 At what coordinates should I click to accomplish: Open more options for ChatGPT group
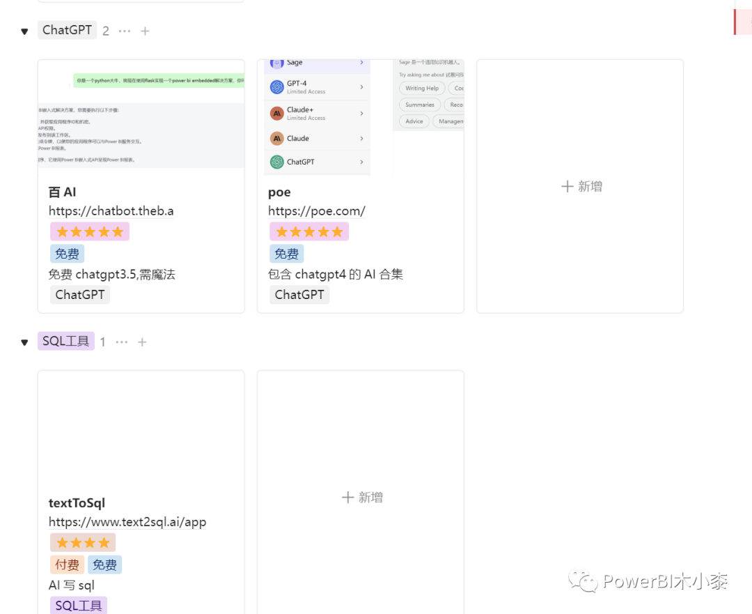(x=125, y=31)
